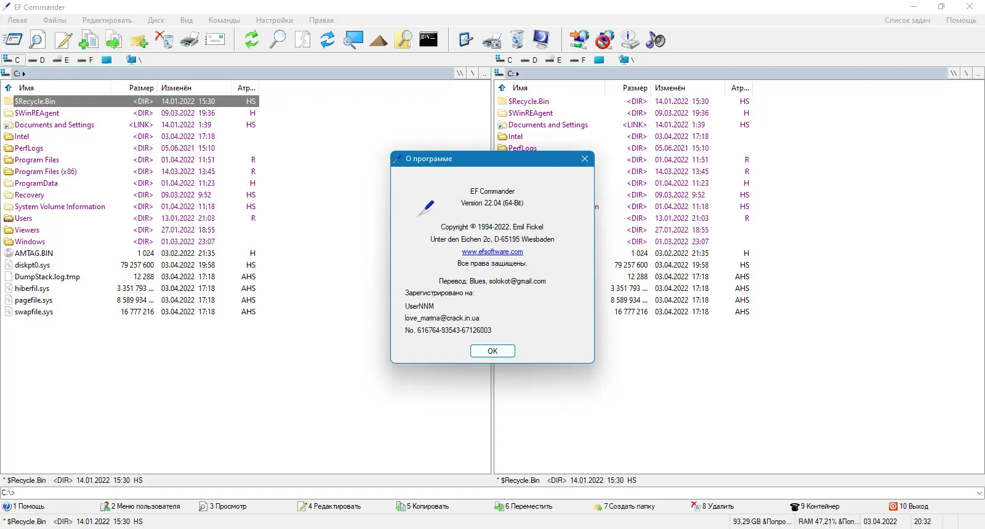The height and width of the screenshot is (529, 985).
Task: Click the monitor with magnifier icon
Action: coord(353,40)
